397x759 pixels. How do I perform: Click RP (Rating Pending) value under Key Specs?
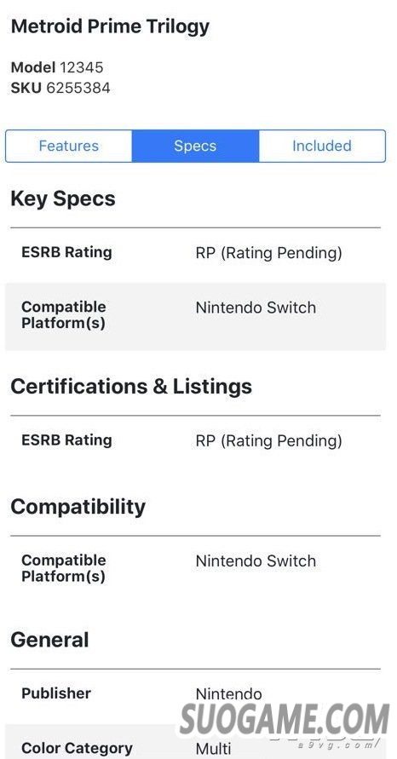(x=268, y=253)
